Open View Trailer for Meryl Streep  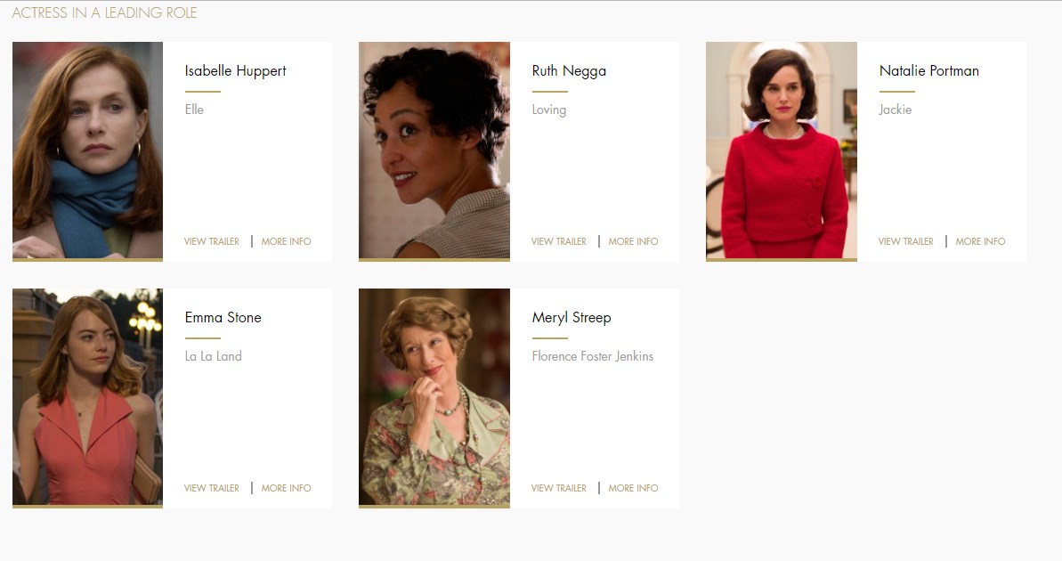[x=559, y=488]
